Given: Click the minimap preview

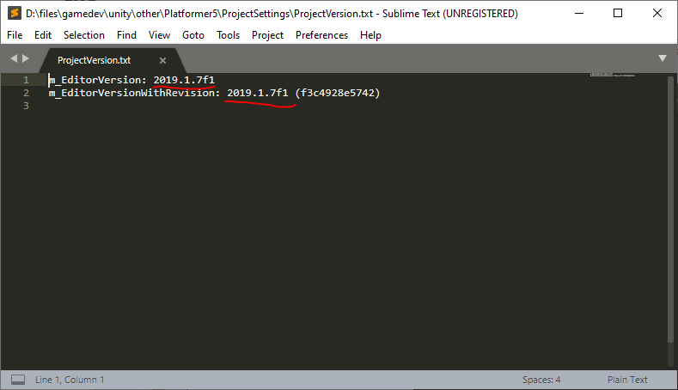Looking at the screenshot, I should [x=613, y=76].
